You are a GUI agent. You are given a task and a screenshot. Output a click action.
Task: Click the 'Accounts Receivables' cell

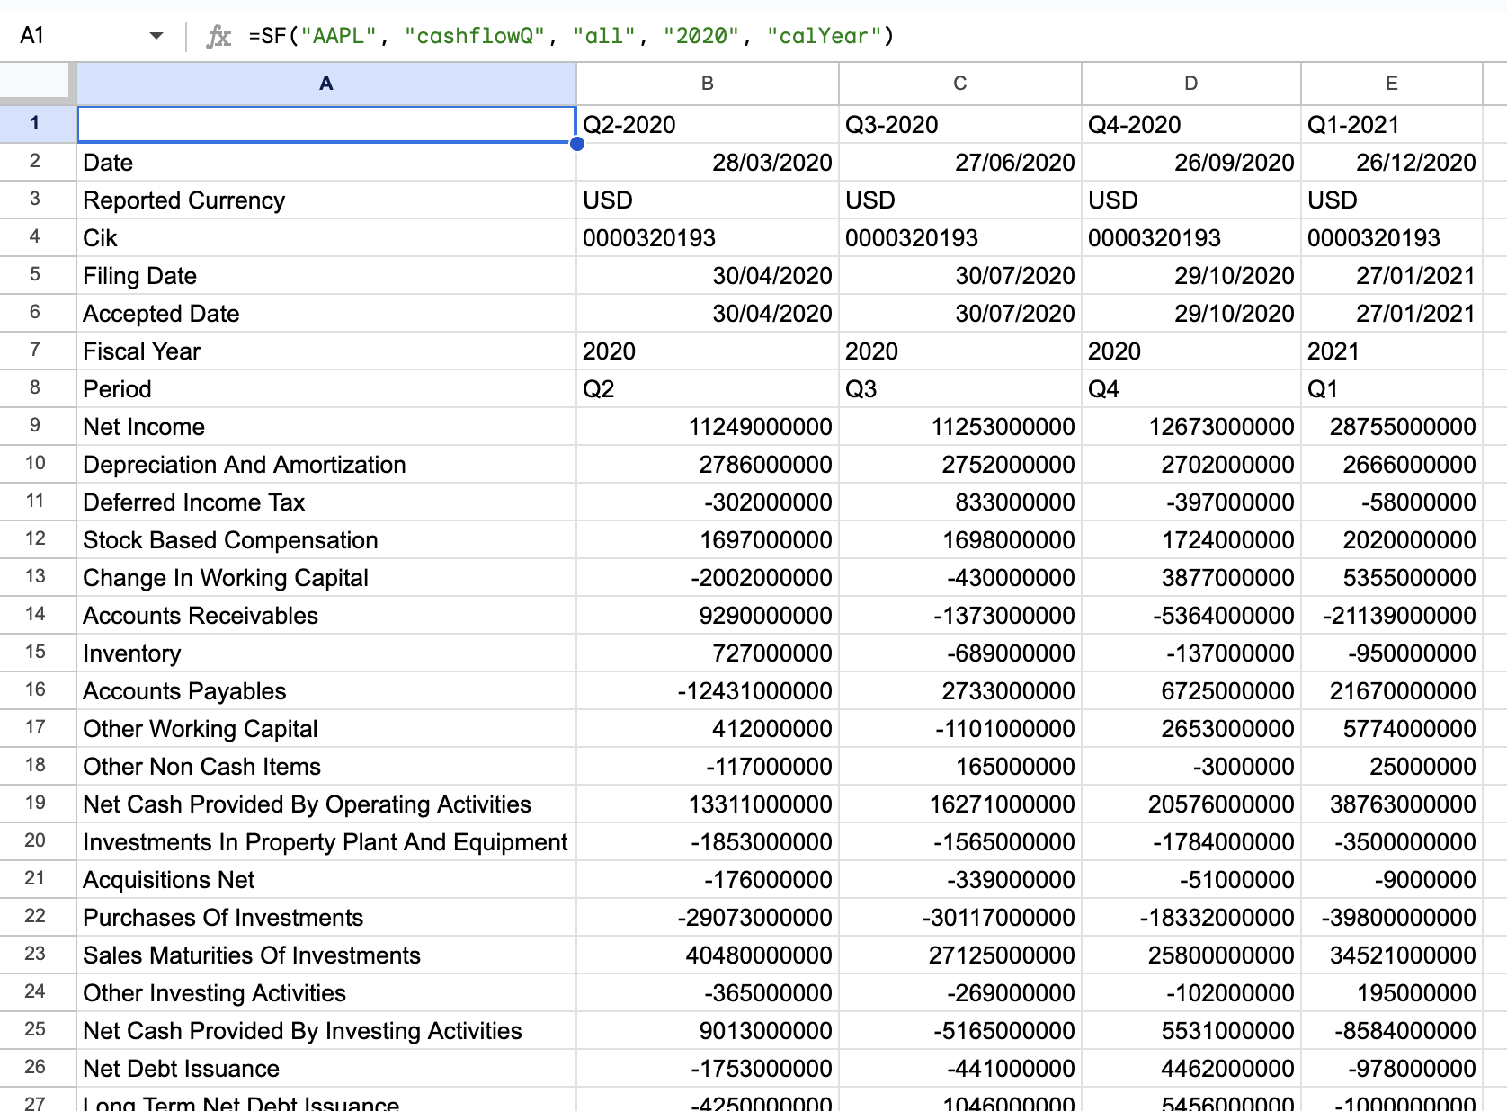pos(326,616)
